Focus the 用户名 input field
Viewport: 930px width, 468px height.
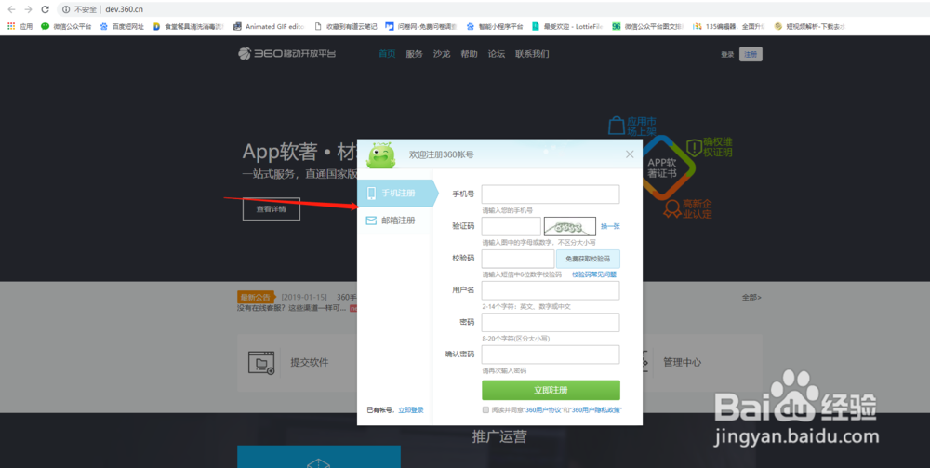click(x=551, y=290)
